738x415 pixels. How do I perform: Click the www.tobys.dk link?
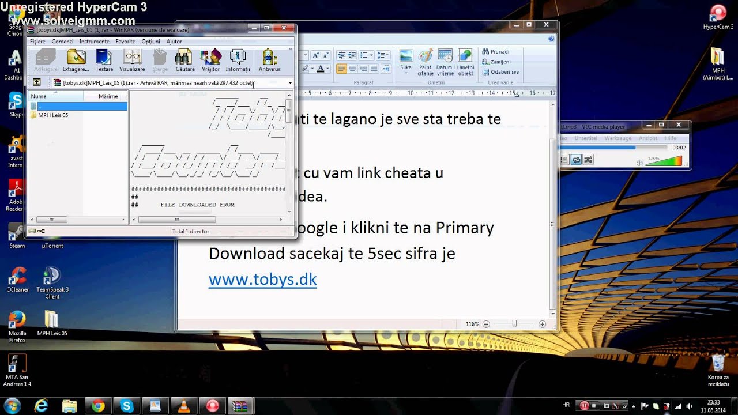[263, 280]
